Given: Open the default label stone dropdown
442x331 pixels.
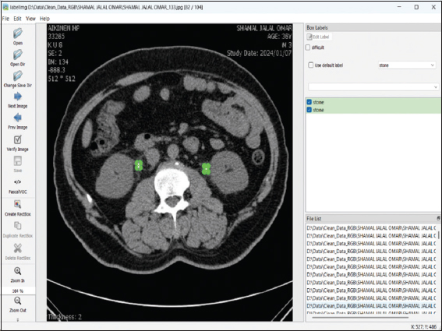Looking at the screenshot, I should click(x=407, y=65).
